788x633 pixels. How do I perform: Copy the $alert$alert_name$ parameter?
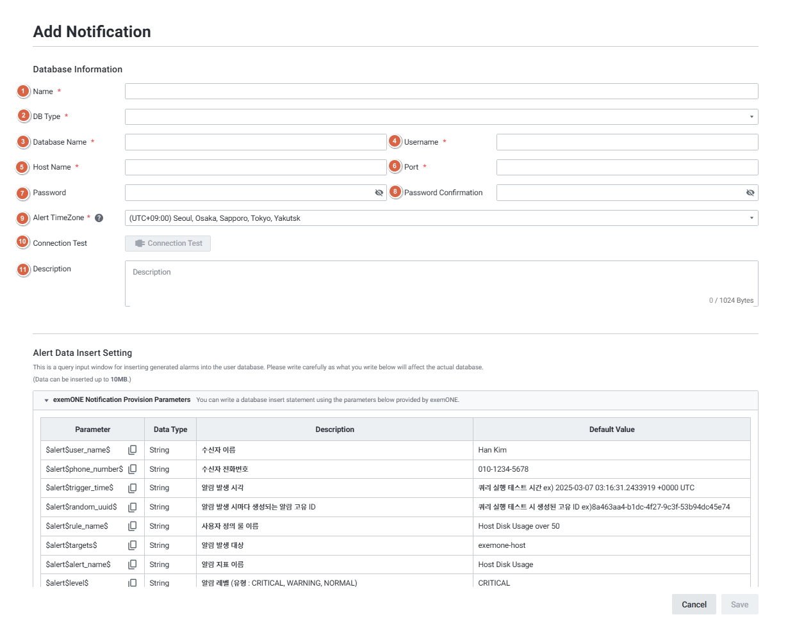(133, 565)
